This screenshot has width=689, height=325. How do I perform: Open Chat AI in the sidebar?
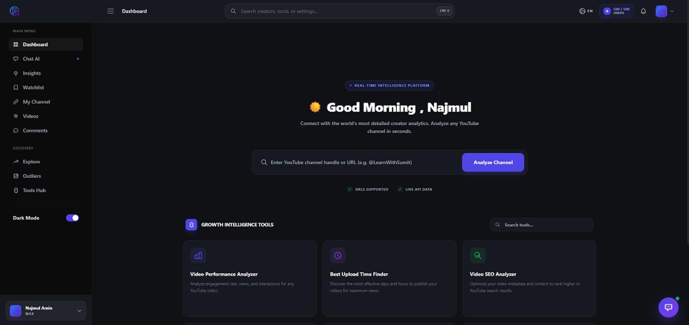click(46, 59)
